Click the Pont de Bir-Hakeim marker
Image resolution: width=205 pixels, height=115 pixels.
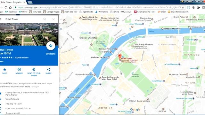[x=94, y=74]
